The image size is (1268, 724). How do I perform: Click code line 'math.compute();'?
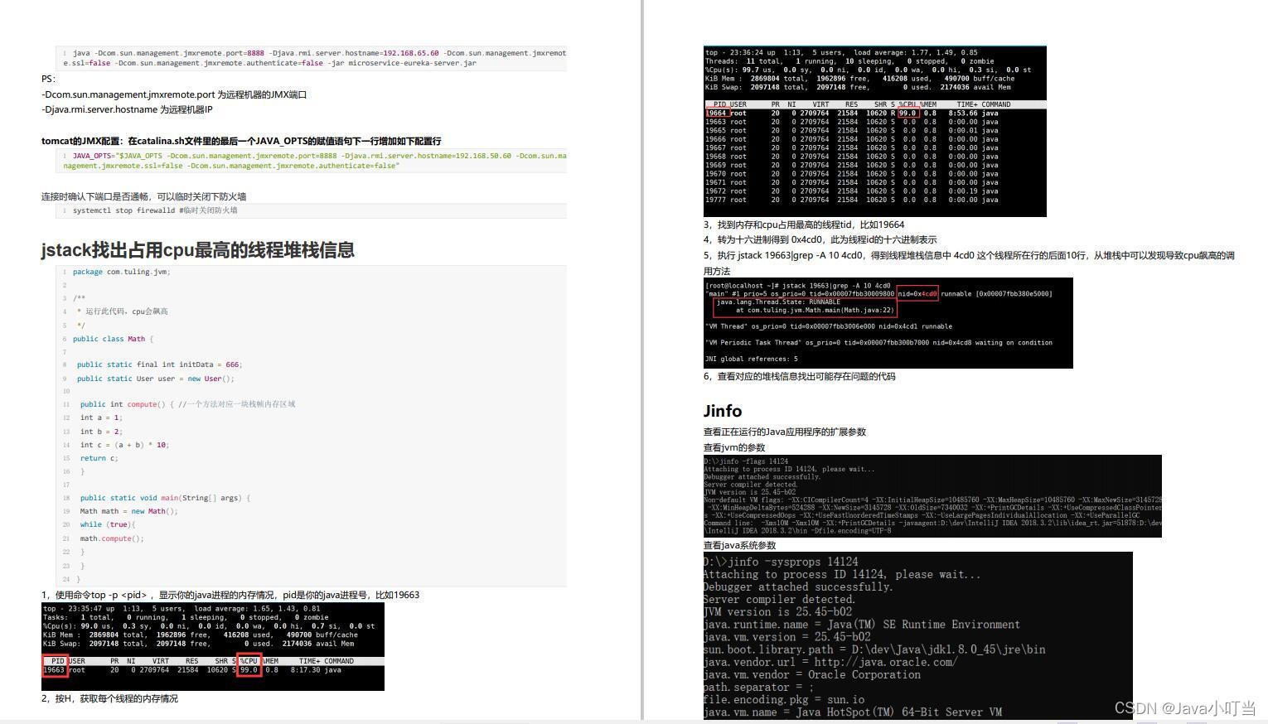(112, 538)
